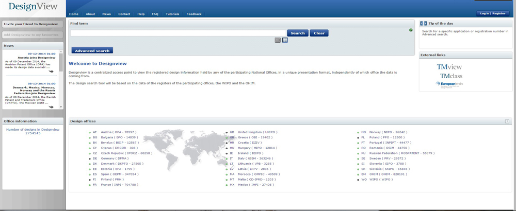Open the European tmdn network logo
Viewport: 516px width, 211px height.
449,84
